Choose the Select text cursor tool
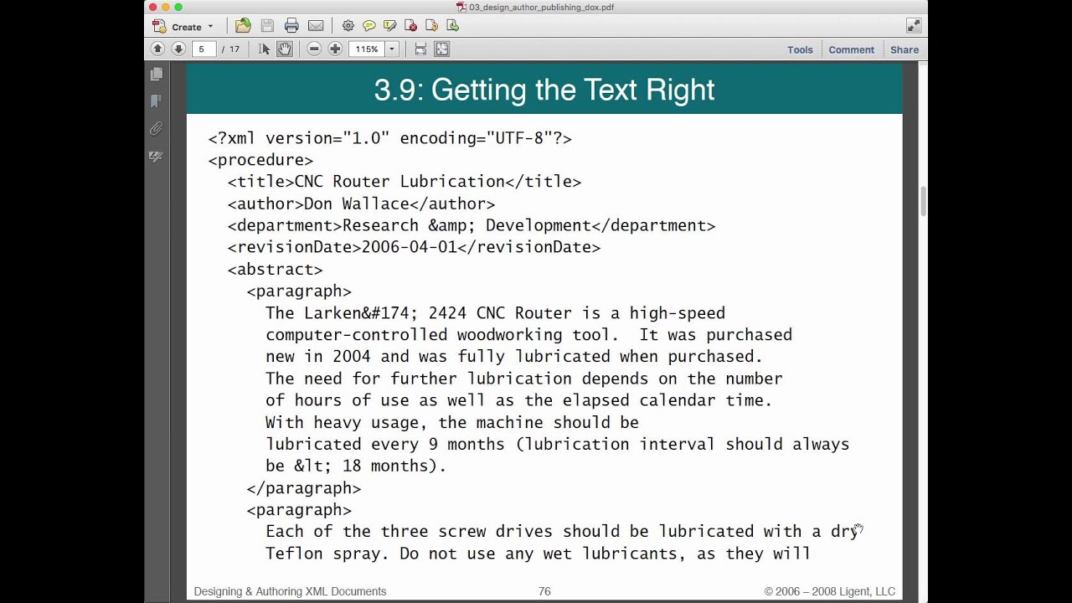 click(x=265, y=49)
